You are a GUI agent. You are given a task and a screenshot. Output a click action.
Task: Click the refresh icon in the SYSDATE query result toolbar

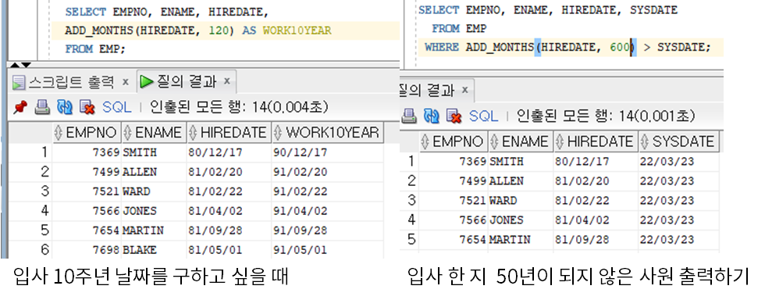point(431,116)
